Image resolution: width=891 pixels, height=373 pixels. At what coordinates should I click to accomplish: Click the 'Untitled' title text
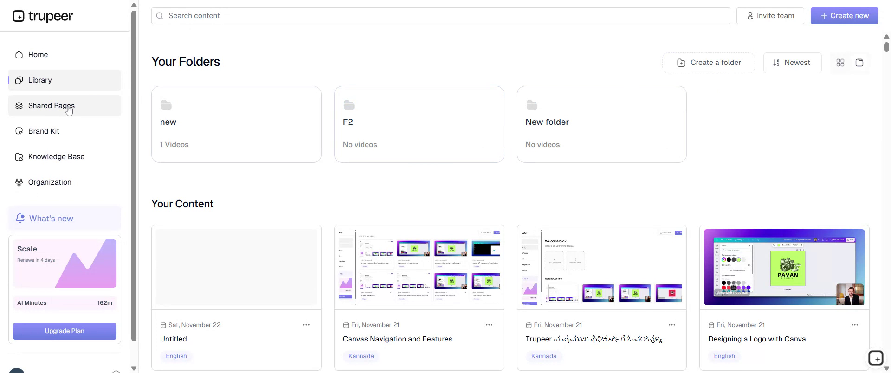click(174, 339)
